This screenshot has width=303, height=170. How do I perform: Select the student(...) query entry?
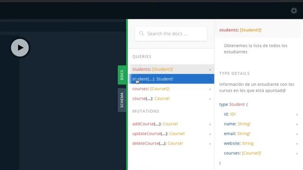click(x=171, y=79)
